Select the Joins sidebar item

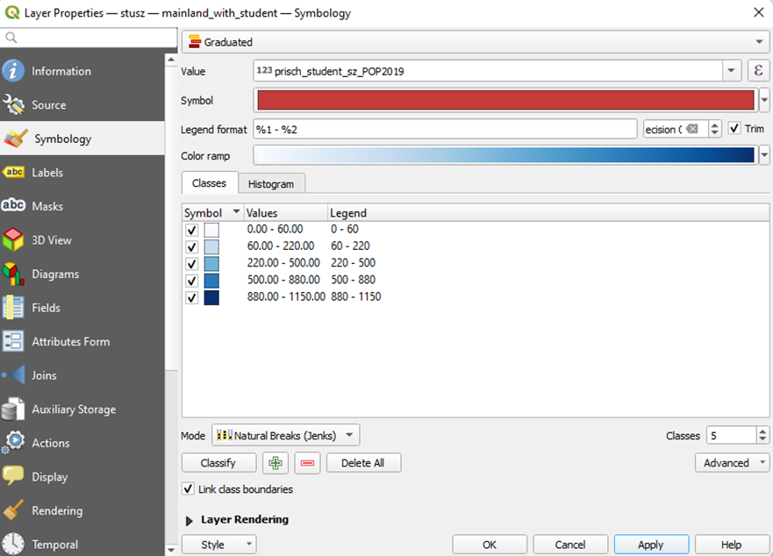point(44,375)
